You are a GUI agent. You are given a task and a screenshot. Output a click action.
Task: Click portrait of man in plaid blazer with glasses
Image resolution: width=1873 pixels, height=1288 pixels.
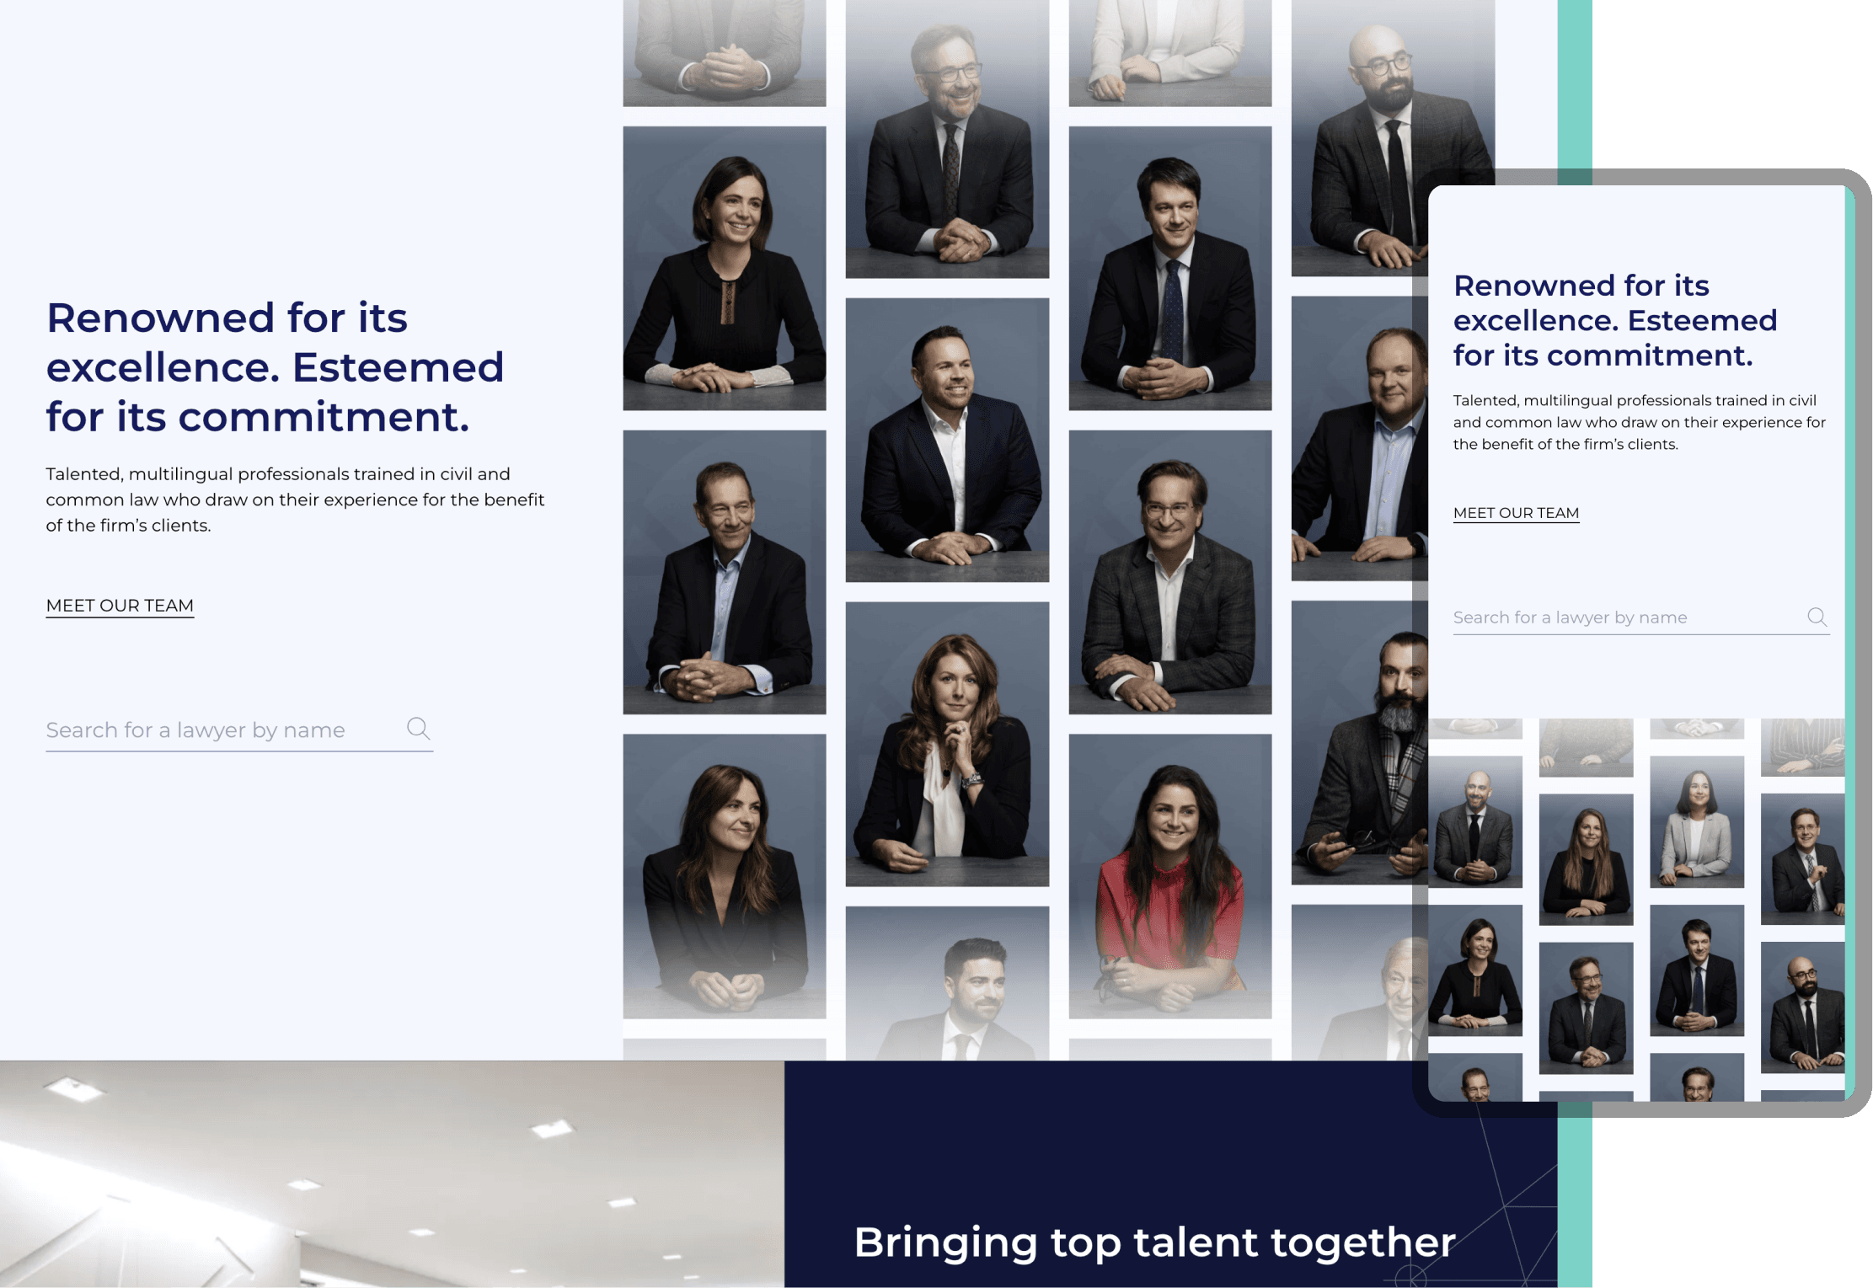(x=1169, y=572)
